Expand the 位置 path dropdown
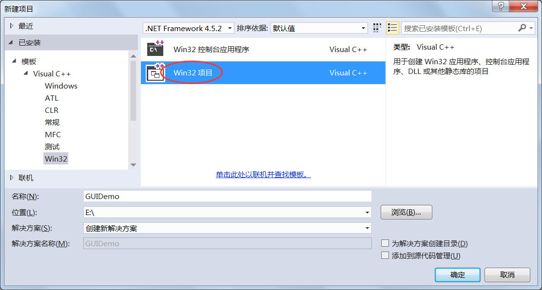 pyautogui.click(x=367, y=213)
